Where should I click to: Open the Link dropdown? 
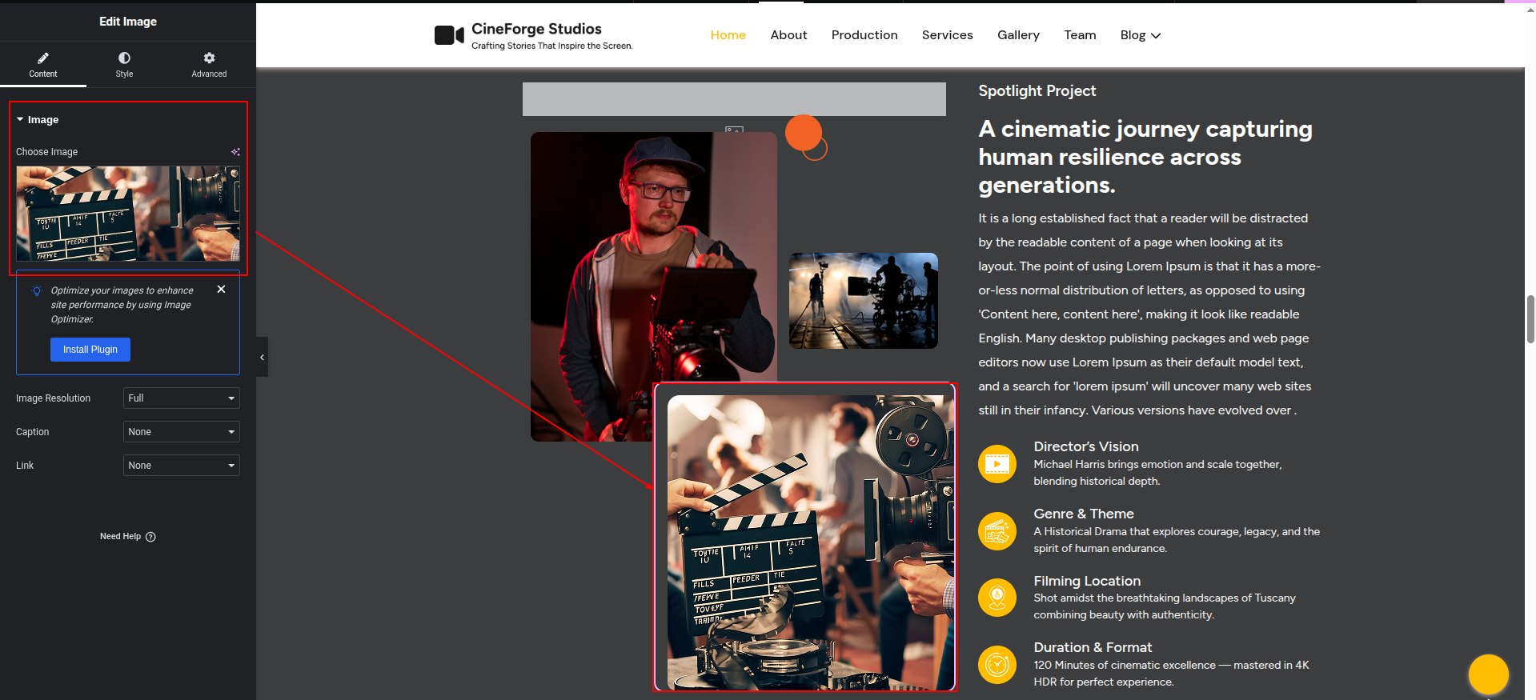pyautogui.click(x=181, y=466)
